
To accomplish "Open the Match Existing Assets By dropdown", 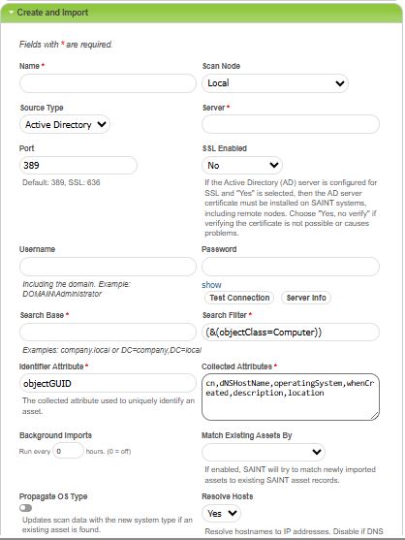I will coord(264,452).
